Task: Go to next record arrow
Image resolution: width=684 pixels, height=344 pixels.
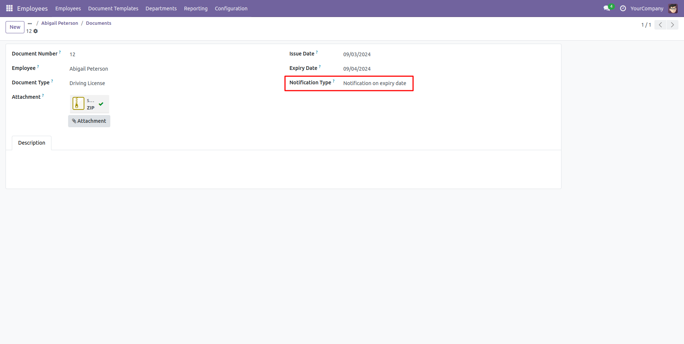Action: coord(672,25)
